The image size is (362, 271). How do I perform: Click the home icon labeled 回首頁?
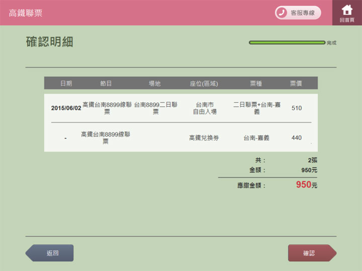[347, 12]
